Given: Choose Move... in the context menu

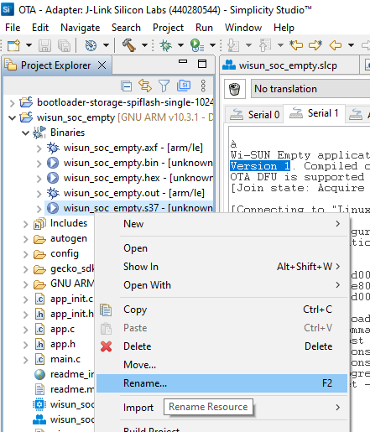Looking at the screenshot, I should (221, 365).
